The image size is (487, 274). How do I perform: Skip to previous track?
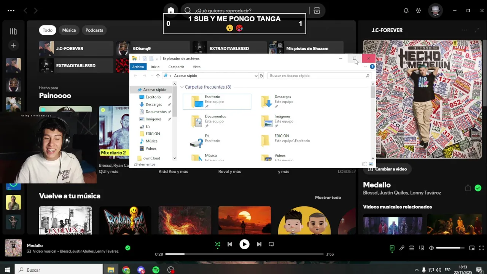click(230, 244)
